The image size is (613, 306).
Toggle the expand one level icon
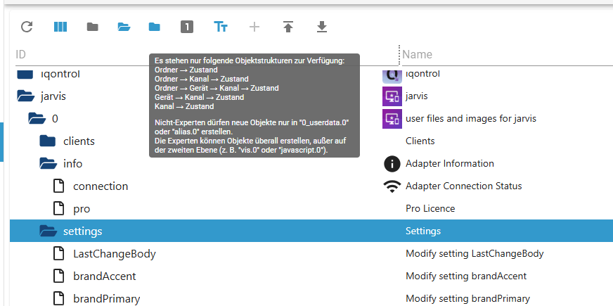[186, 27]
